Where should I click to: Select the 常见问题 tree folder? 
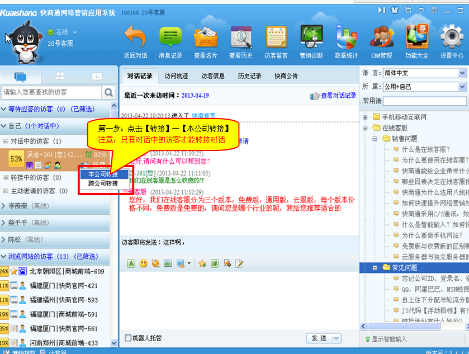pyautogui.click(x=405, y=267)
